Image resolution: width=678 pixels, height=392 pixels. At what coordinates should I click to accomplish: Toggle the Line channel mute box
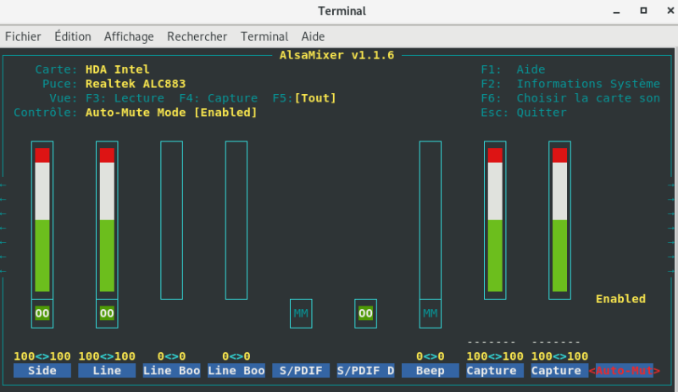tap(107, 313)
